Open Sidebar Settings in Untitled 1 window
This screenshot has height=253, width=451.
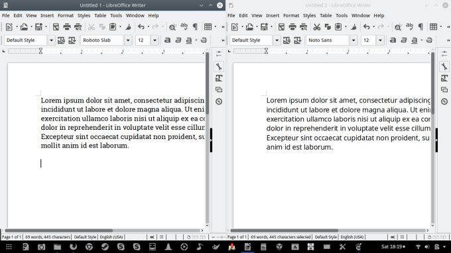point(219,54)
